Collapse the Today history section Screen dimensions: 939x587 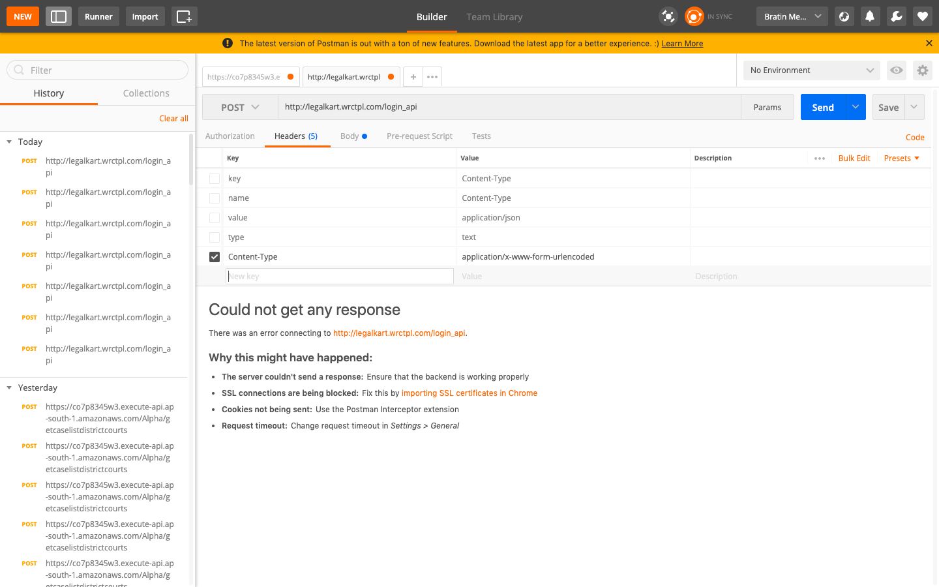pos(9,142)
